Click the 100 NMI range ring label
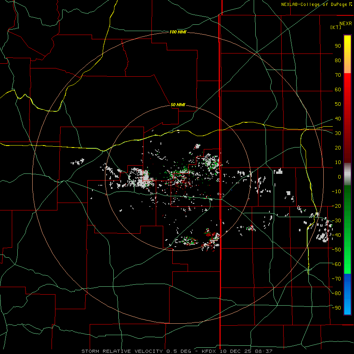Image resolution: width=354 pixels, height=354 pixels. pyautogui.click(x=178, y=32)
